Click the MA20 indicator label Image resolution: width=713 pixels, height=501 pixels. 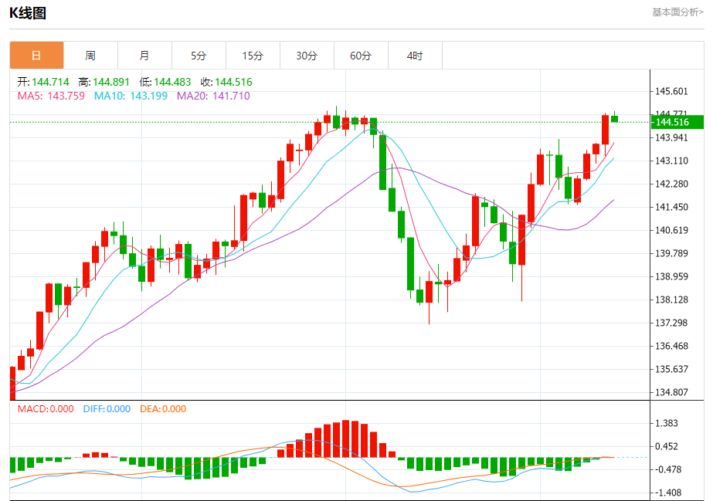[x=213, y=96]
